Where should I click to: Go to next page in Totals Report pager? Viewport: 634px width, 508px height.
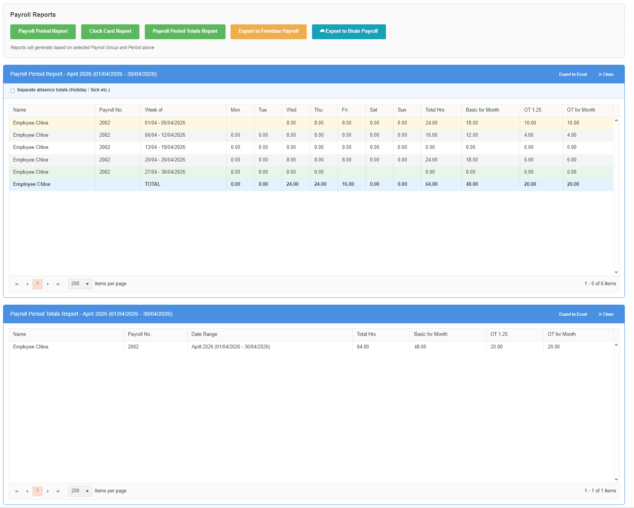(48, 491)
